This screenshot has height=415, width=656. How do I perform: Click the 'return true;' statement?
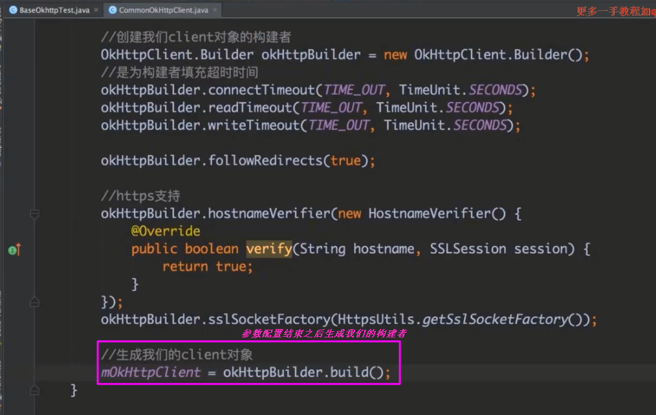click(x=208, y=266)
